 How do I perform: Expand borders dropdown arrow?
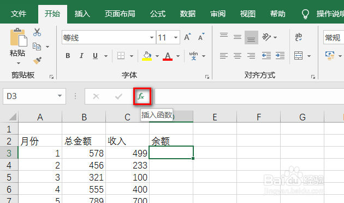(x=132, y=56)
